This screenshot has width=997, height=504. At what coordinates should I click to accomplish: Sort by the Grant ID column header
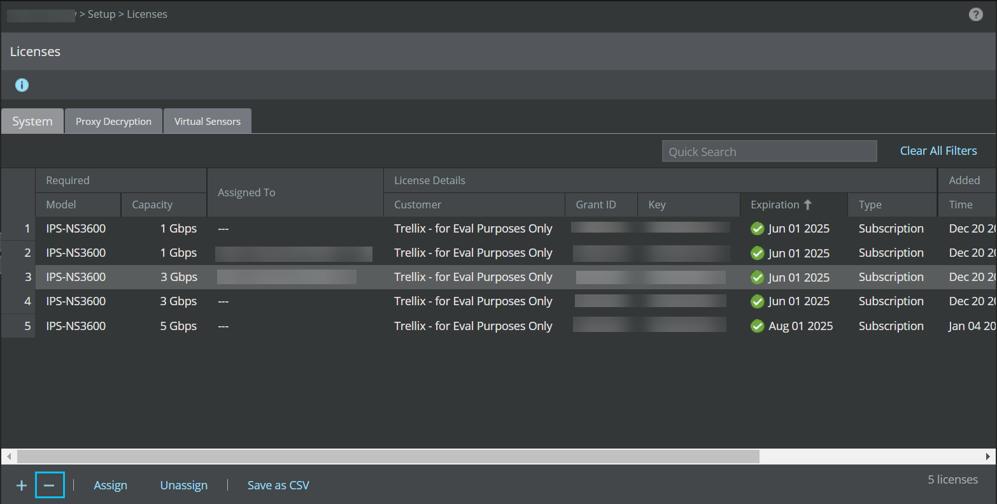pos(601,205)
